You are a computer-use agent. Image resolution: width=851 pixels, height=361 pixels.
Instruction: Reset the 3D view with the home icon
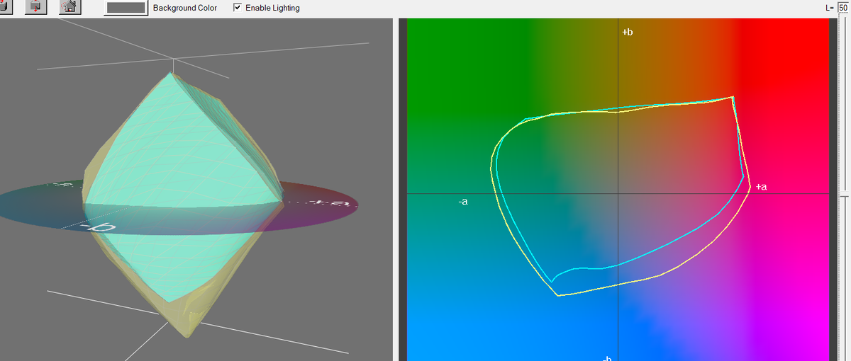[69, 6]
